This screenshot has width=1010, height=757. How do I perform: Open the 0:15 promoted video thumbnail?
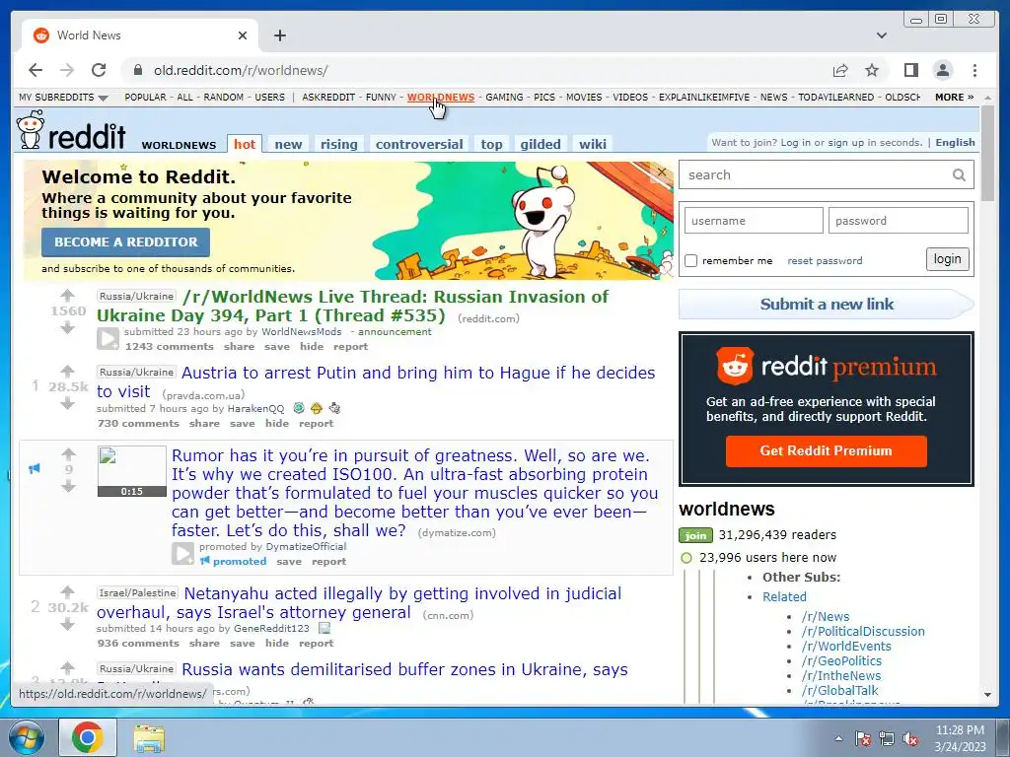point(132,471)
